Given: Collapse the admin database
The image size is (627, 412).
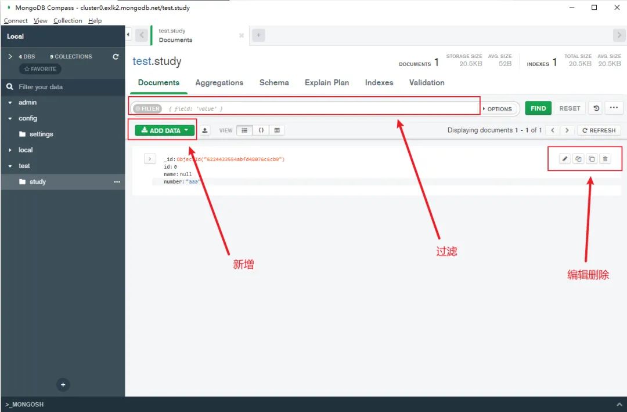Looking at the screenshot, I should [10, 103].
